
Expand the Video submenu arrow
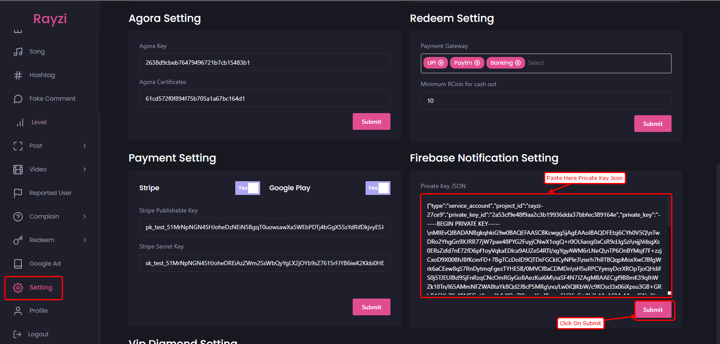pyautogui.click(x=84, y=169)
